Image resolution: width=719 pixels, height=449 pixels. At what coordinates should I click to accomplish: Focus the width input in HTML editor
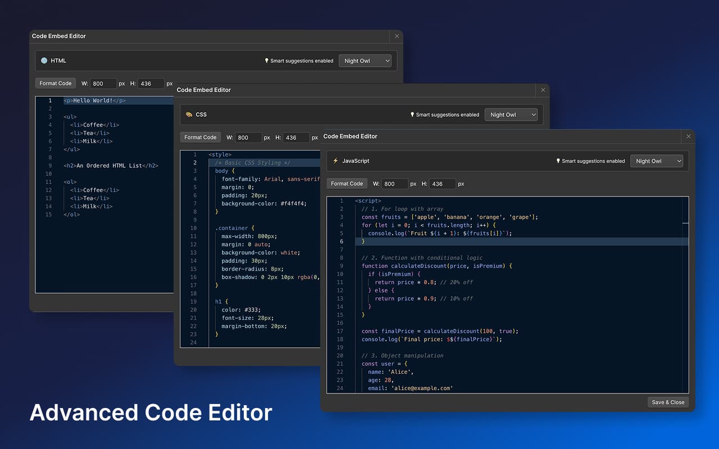tap(103, 83)
